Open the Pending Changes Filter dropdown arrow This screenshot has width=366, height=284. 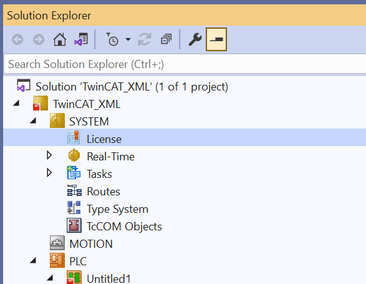pos(128,39)
